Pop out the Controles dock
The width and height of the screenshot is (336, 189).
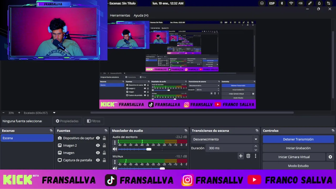(333, 131)
